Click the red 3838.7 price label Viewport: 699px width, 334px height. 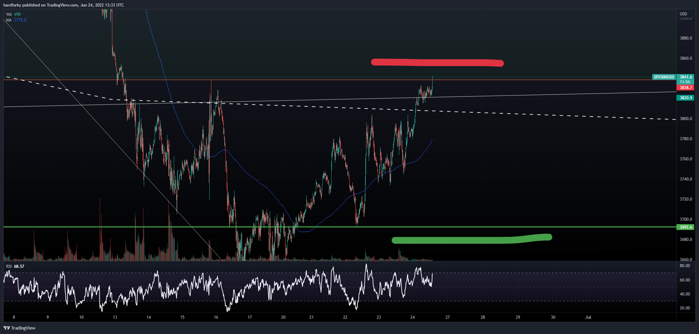point(686,88)
